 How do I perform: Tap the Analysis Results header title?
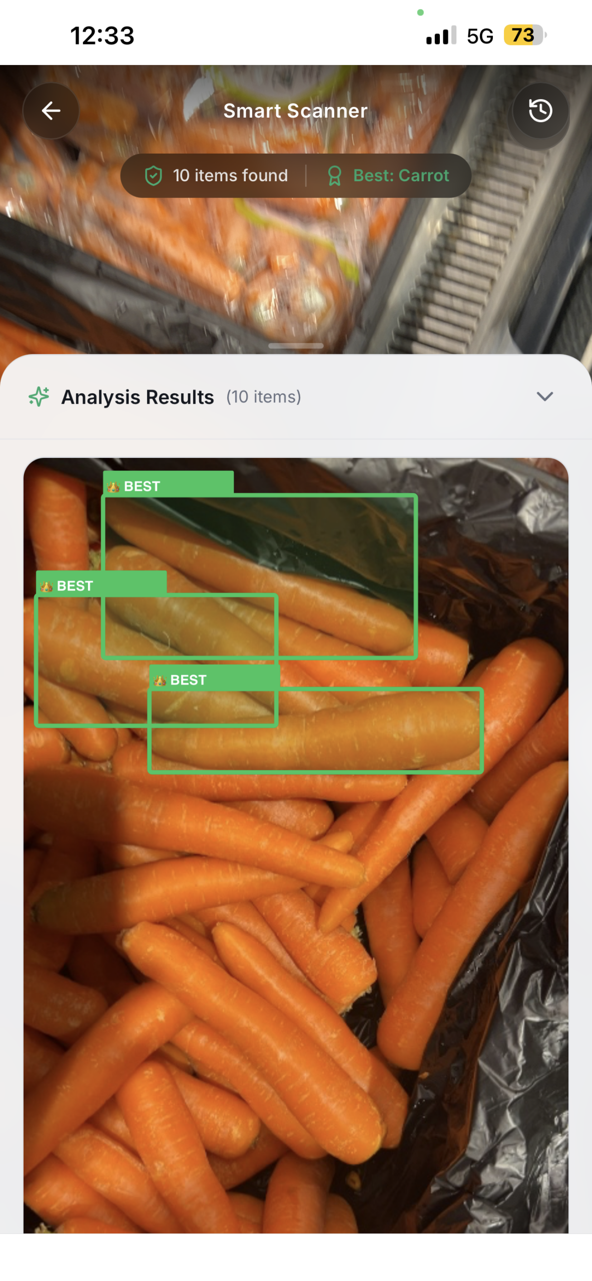click(138, 397)
